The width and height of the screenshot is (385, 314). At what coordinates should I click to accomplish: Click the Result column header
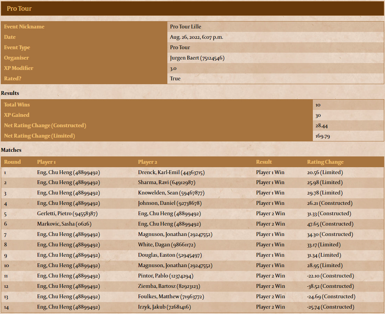[x=264, y=162]
